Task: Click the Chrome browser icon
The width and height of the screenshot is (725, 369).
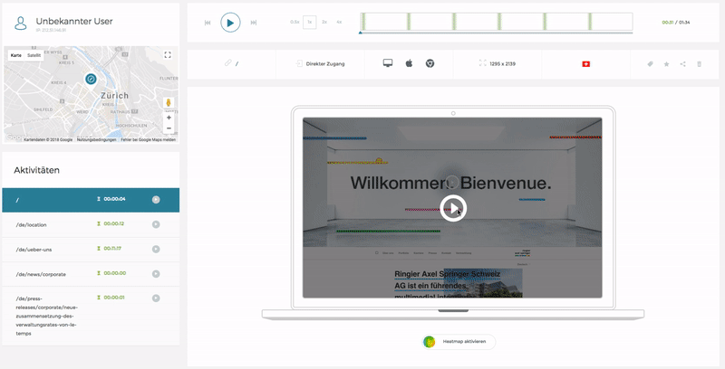Action: pyautogui.click(x=430, y=63)
